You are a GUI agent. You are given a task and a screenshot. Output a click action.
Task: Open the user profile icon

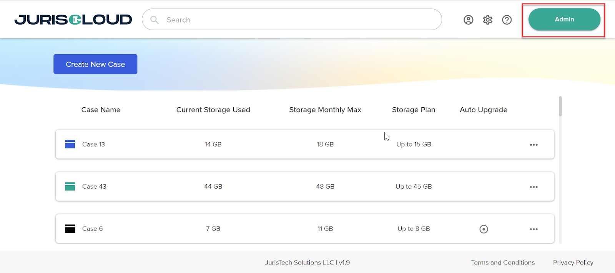[x=468, y=20]
